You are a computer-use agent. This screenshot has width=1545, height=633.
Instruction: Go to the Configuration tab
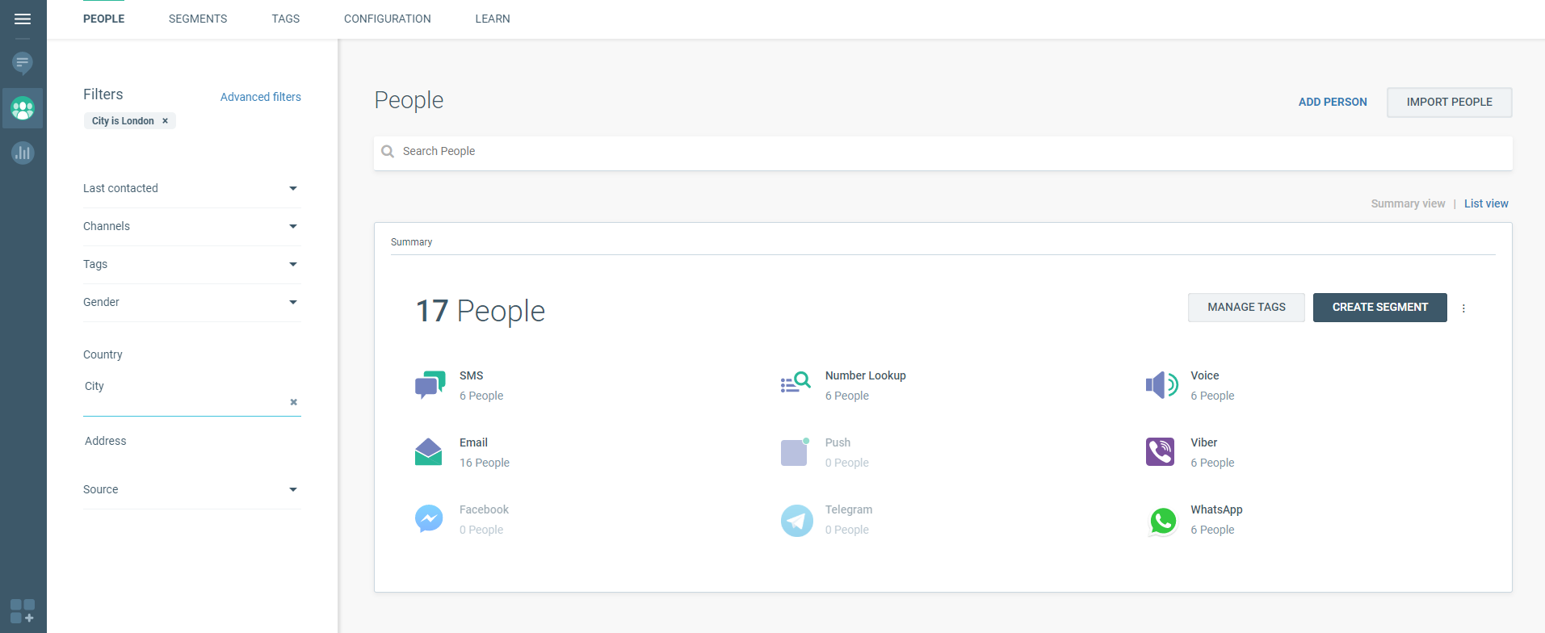coord(387,19)
